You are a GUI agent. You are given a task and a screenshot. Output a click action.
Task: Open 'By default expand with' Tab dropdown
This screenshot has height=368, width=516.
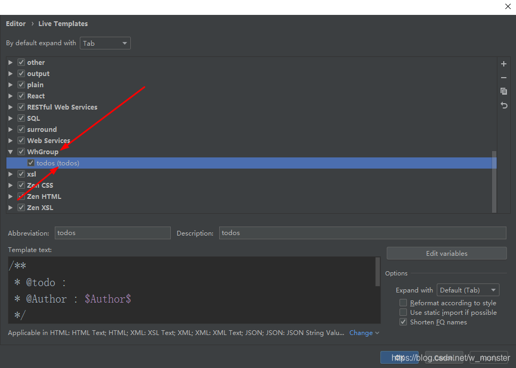(x=105, y=43)
